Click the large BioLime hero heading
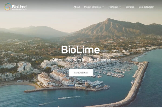This screenshot has height=108, width=162. point(80,50)
